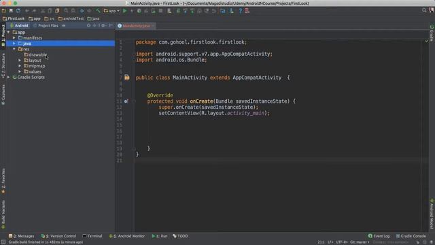The height and width of the screenshot is (245, 435).
Task: Open Search Everywhere magnifier at top right
Action: (x=424, y=10)
